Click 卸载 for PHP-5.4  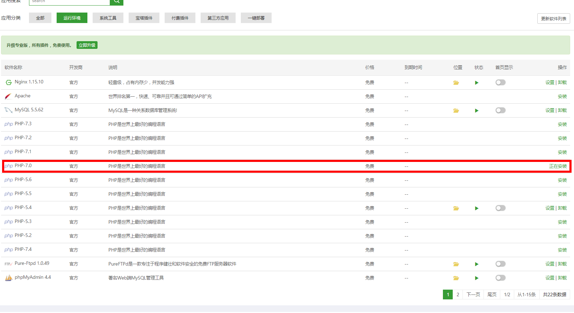tap(562, 208)
